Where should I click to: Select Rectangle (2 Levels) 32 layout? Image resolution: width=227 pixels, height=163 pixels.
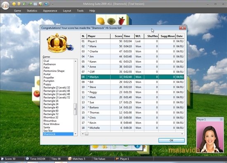[58, 87]
